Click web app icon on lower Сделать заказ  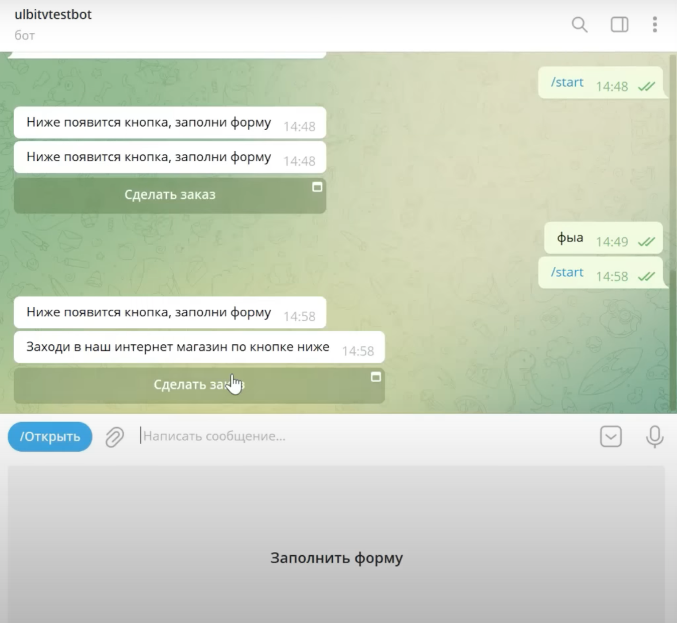(x=376, y=377)
